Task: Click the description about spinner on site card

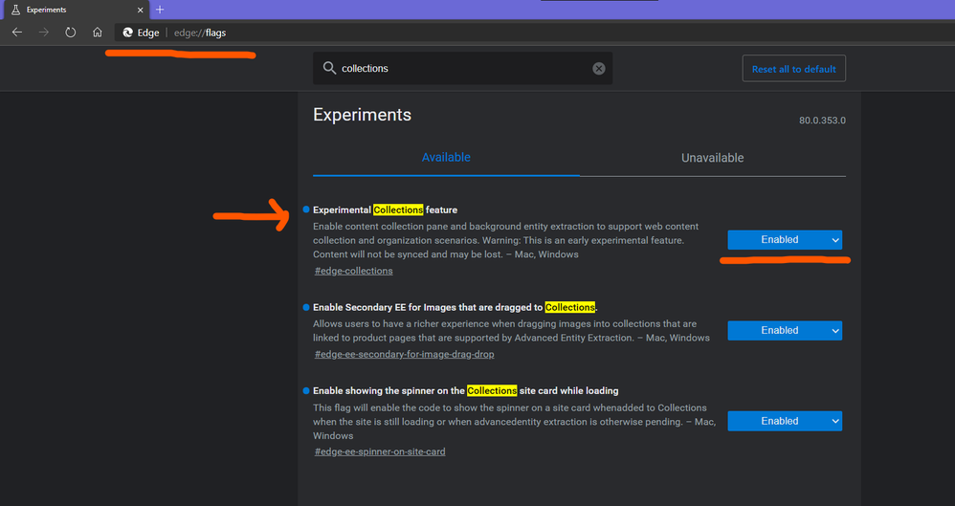Action: [515, 422]
